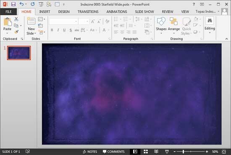The image size is (231, 155).
Task: Cut selection with scissors icon
Action: click(16, 19)
